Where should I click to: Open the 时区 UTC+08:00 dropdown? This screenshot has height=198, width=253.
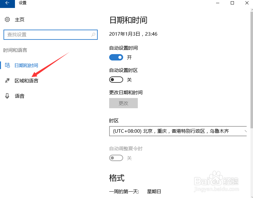pos(178,131)
